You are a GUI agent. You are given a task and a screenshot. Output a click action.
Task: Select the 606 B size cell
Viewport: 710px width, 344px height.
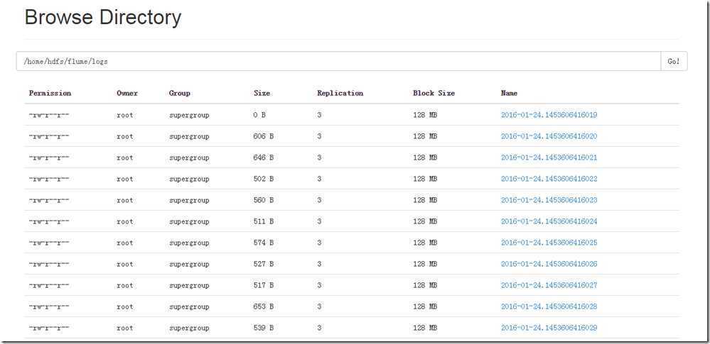click(x=264, y=136)
